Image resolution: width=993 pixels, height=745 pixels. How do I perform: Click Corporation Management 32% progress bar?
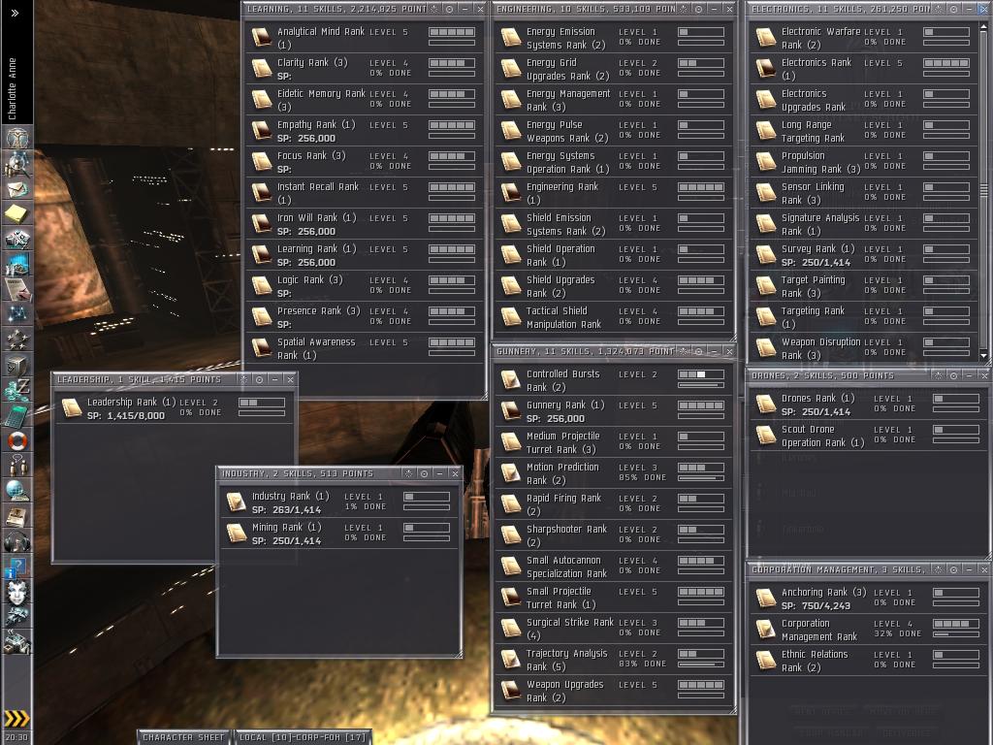pos(955,634)
